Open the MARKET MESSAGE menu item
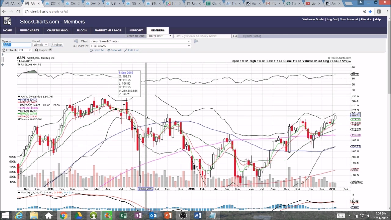Screen dimensions: 391x220 coord(108,31)
